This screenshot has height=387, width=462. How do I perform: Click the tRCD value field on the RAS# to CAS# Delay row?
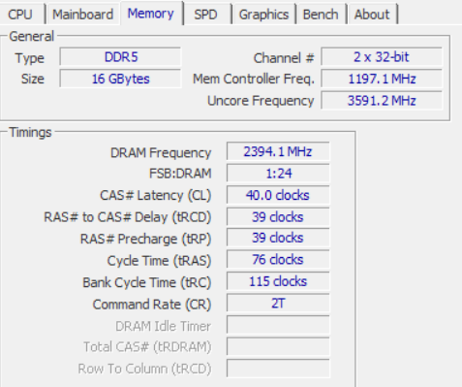pos(278,216)
